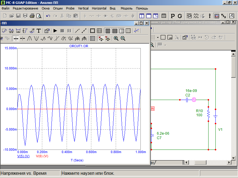This screenshot has width=238, height=178.
Task: Zoom in on the plot with magnifier plus
Action: point(116,38)
